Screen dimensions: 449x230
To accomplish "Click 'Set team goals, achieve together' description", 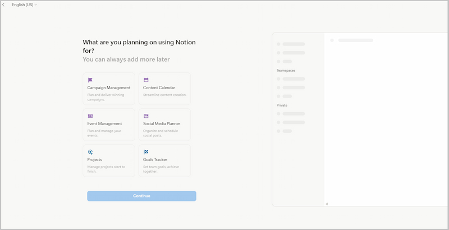I will (161, 169).
